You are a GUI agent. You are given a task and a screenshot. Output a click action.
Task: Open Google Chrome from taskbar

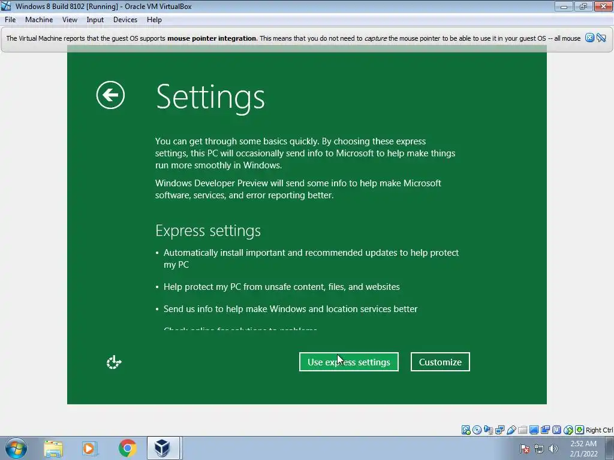tap(127, 448)
